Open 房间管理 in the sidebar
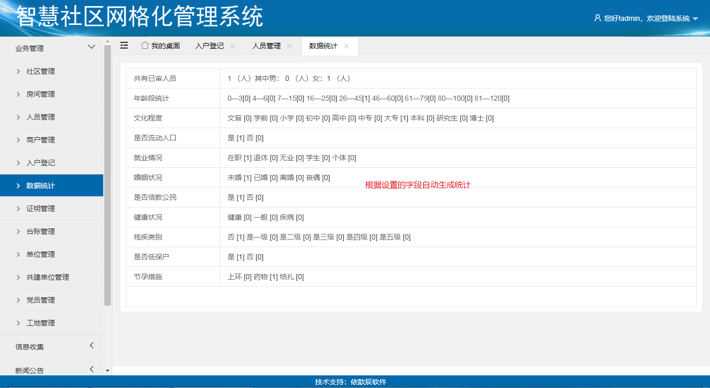Image resolution: width=710 pixels, height=388 pixels. point(41,94)
